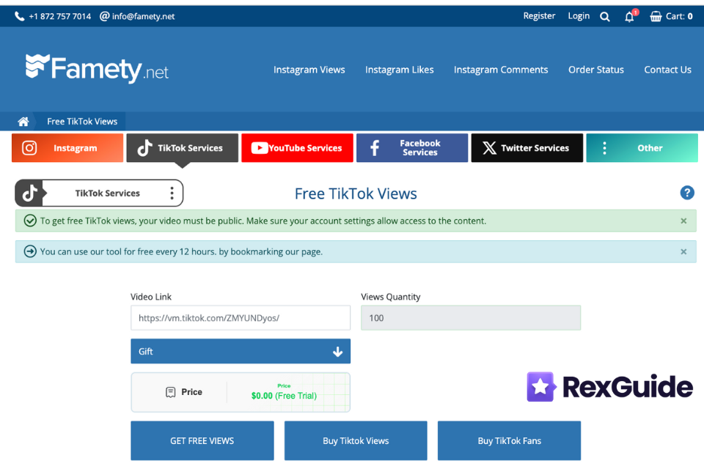Close the blue 12 hours notice

(x=683, y=251)
